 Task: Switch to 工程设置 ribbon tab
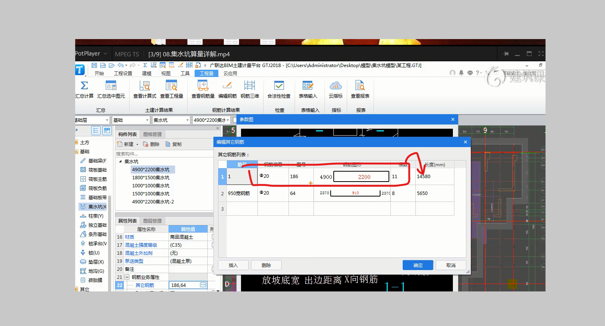(123, 73)
